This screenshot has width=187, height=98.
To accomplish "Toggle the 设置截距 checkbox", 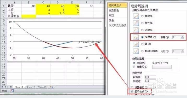I will pos(132,88).
